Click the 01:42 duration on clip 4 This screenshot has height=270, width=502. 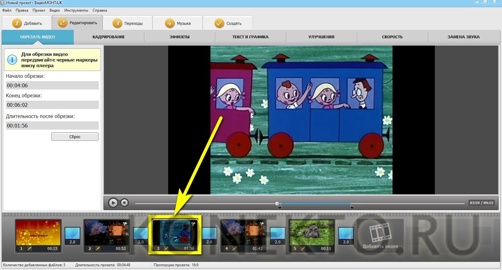click(x=258, y=249)
